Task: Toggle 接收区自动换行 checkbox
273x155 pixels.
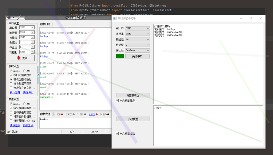Action: point(11,79)
